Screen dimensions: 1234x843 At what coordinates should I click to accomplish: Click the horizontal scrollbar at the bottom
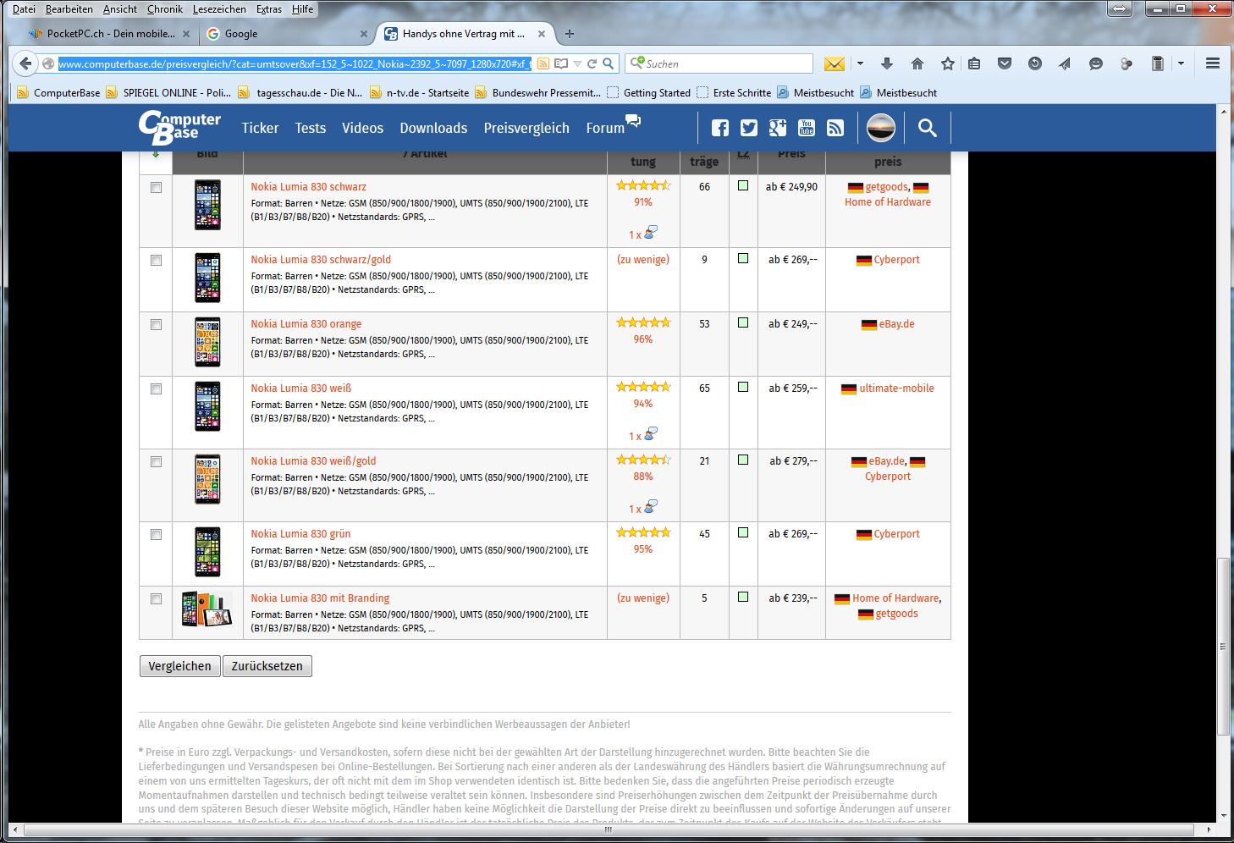608,830
